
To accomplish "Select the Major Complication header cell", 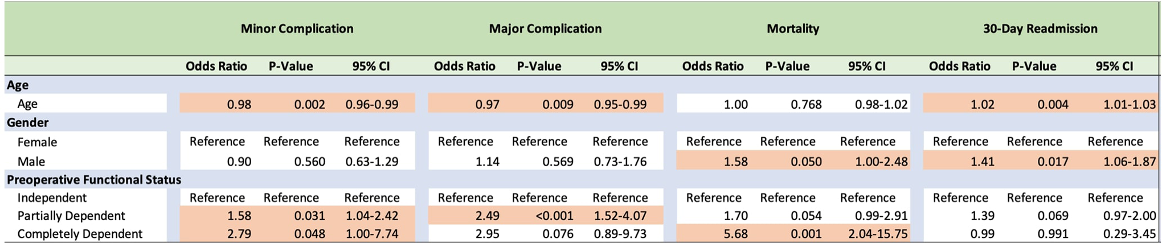I will (545, 29).
